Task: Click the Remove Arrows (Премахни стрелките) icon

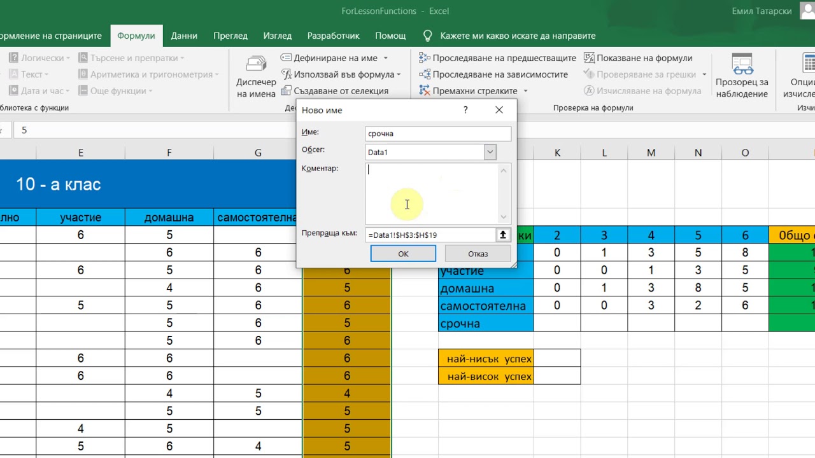Action: coord(425,91)
